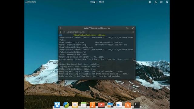
Task: Open the sound volume indicator
Action: (150, 2)
